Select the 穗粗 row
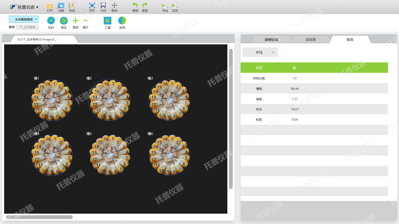The height and width of the screenshot is (224, 399). pos(314,89)
